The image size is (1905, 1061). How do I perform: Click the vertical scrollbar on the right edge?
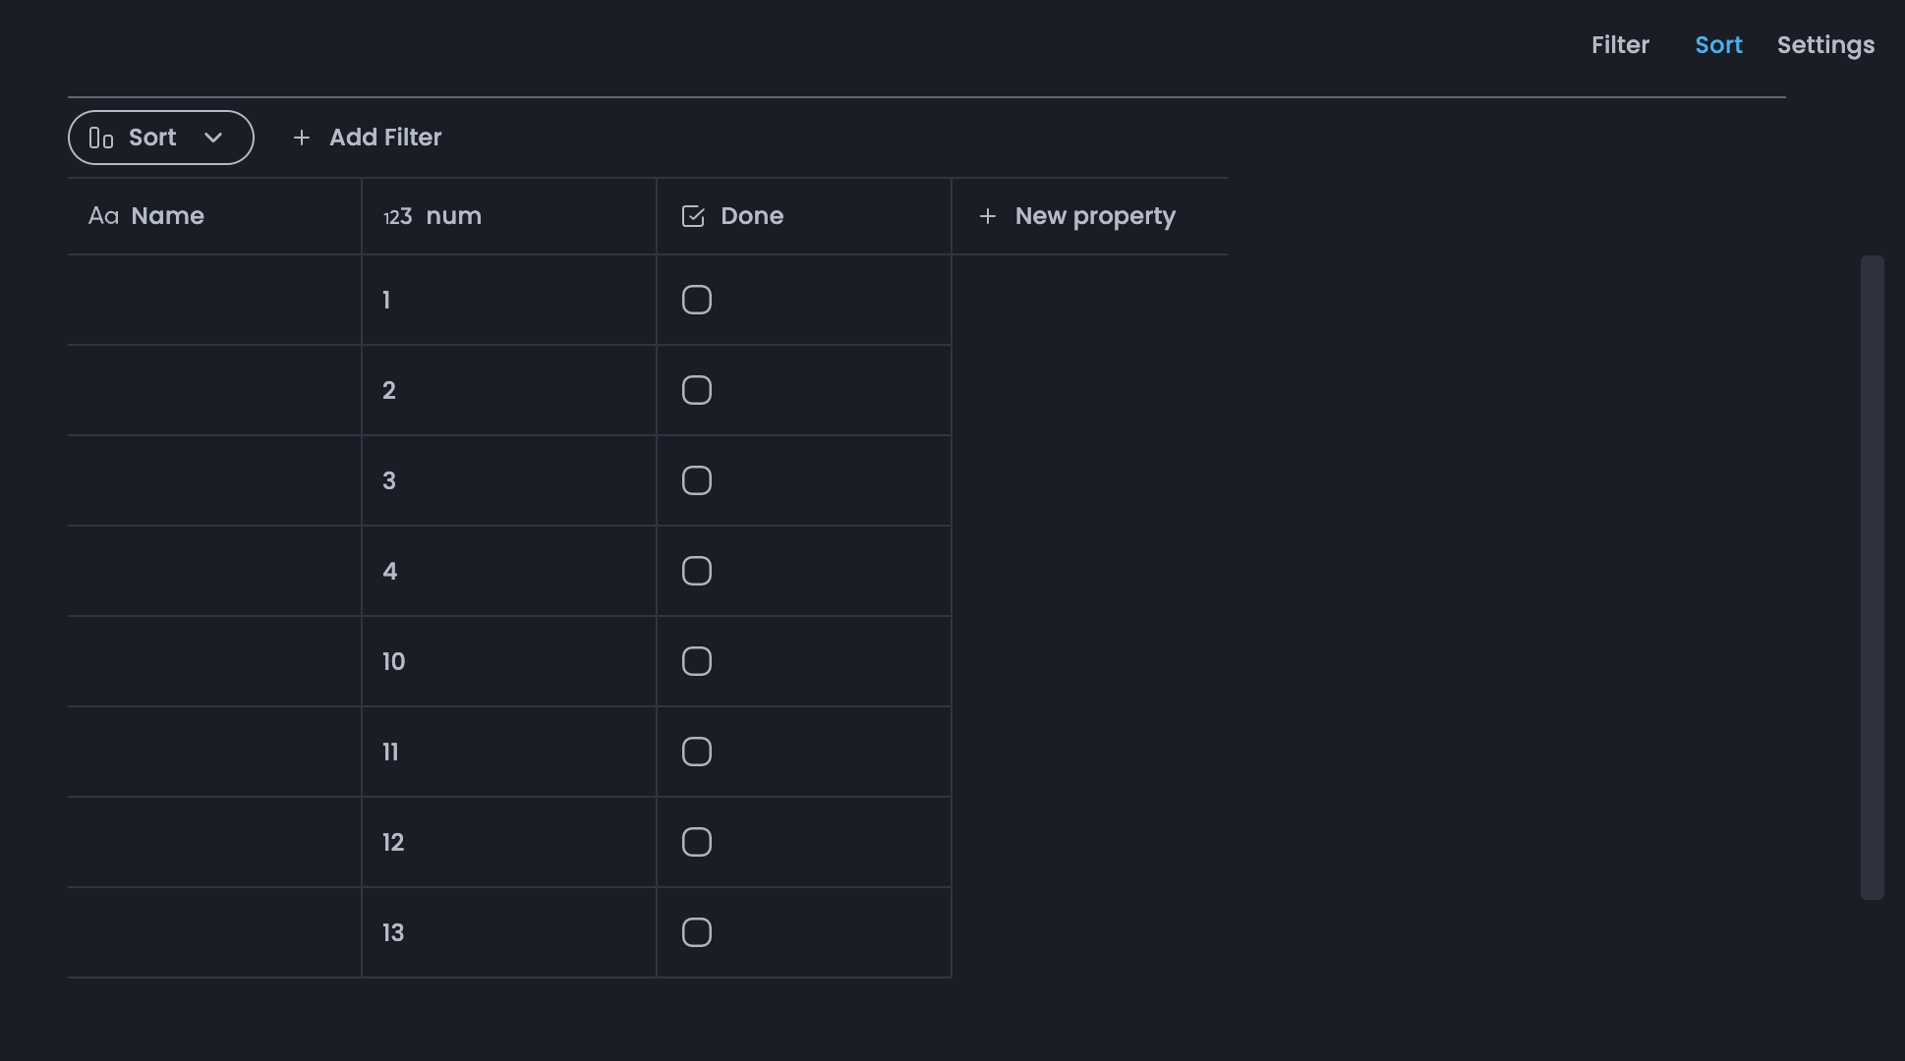[1873, 580]
